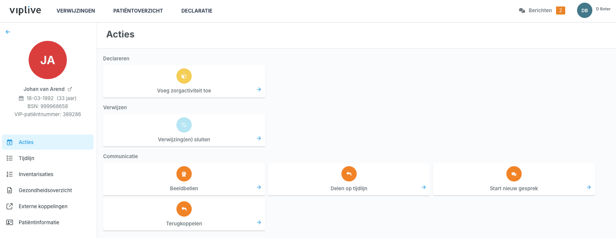Click the orange Start nieuw gesprek chat icon
Screen dimensions: 616x238
click(x=514, y=174)
